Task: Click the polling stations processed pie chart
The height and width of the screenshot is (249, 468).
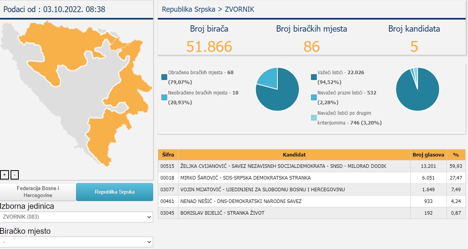Action: coord(277,89)
